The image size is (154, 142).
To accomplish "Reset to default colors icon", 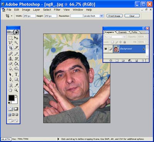I will (9, 103).
